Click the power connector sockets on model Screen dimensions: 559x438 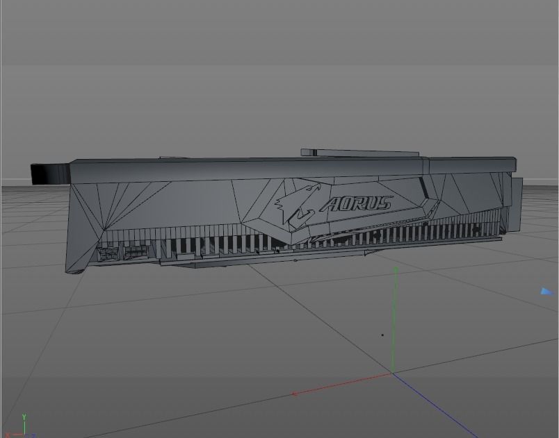coord(122,253)
